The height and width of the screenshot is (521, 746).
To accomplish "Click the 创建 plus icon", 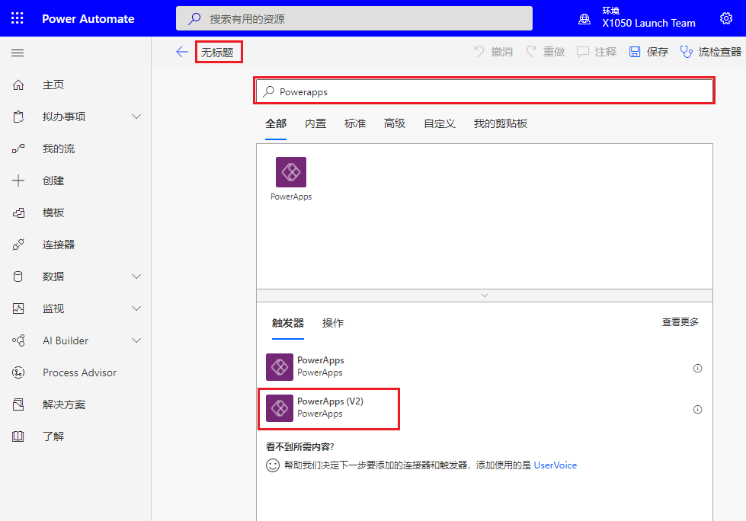I will click(x=18, y=181).
